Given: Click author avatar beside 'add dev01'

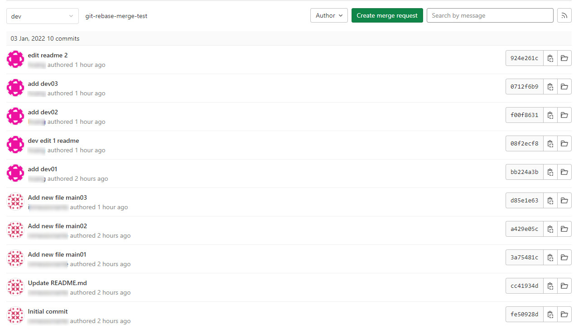Looking at the screenshot, I should point(15,173).
